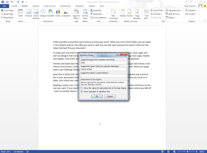Screen dimensions: 207x153
Task: Uncheck Show sign date in signature line
Action: click(x=82, y=91)
